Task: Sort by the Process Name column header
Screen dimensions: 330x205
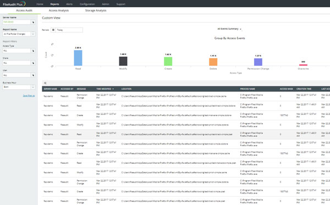Action: [248, 89]
